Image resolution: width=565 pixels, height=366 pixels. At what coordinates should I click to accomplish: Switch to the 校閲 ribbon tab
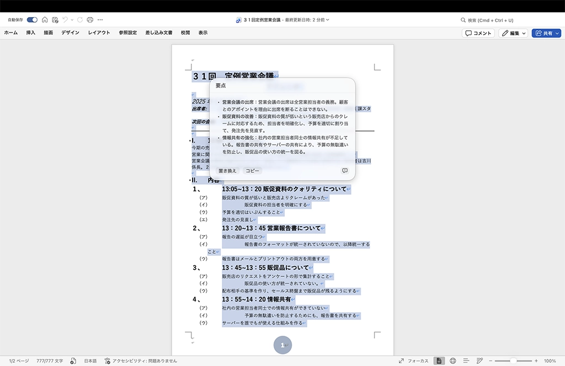(x=185, y=33)
